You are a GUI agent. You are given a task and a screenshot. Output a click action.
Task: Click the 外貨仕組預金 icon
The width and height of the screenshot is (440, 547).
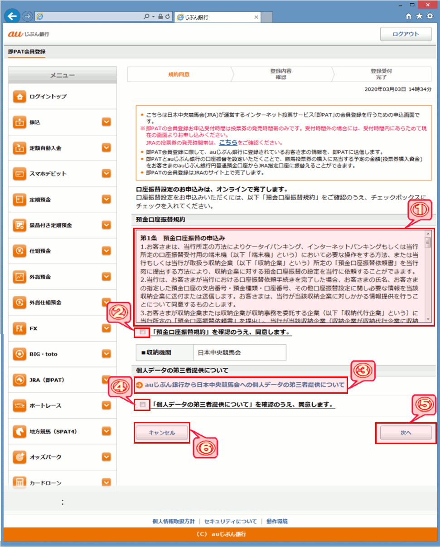click(x=19, y=302)
